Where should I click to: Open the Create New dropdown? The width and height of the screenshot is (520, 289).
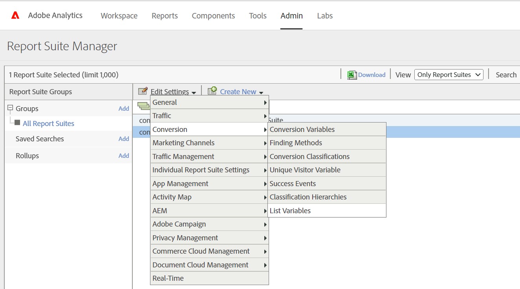coord(241,91)
